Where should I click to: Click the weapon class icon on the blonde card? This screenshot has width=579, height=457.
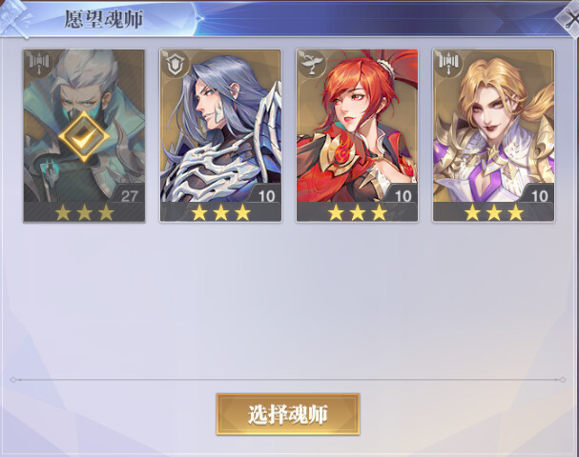(x=448, y=63)
